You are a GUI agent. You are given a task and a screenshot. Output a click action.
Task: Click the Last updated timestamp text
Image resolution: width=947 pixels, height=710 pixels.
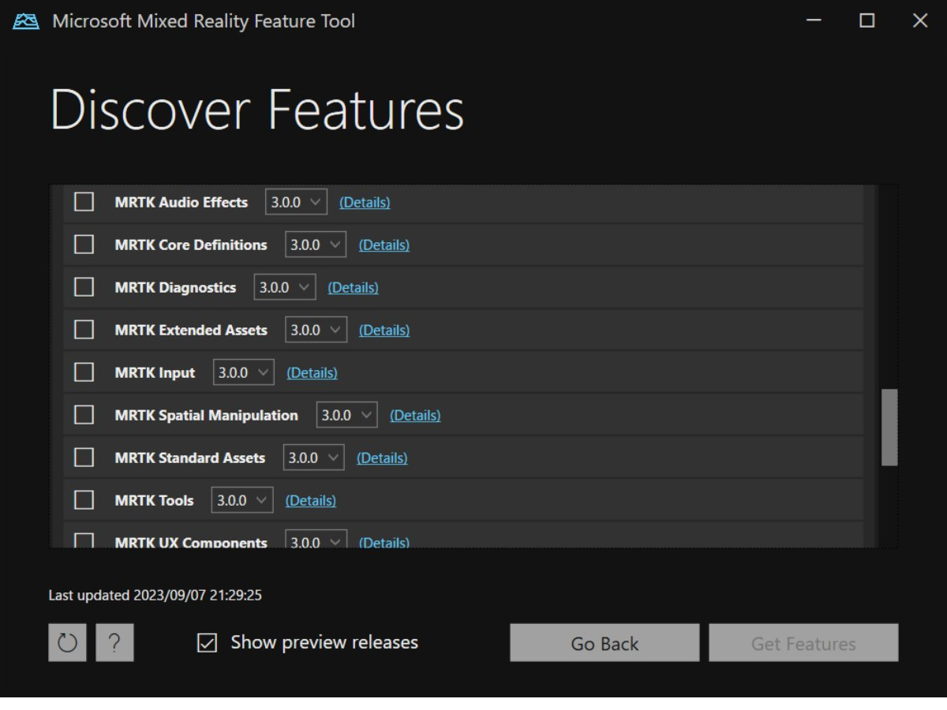155,596
